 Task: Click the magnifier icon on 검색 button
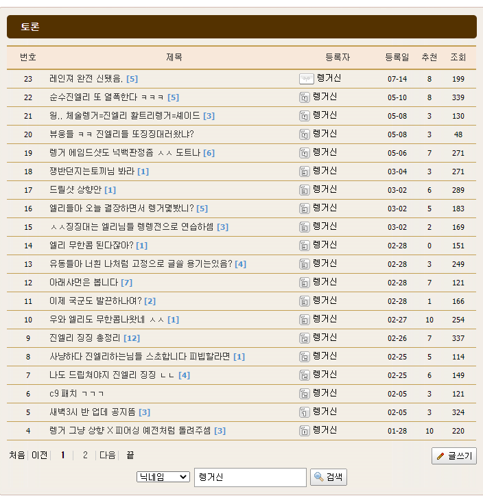tap(319, 477)
